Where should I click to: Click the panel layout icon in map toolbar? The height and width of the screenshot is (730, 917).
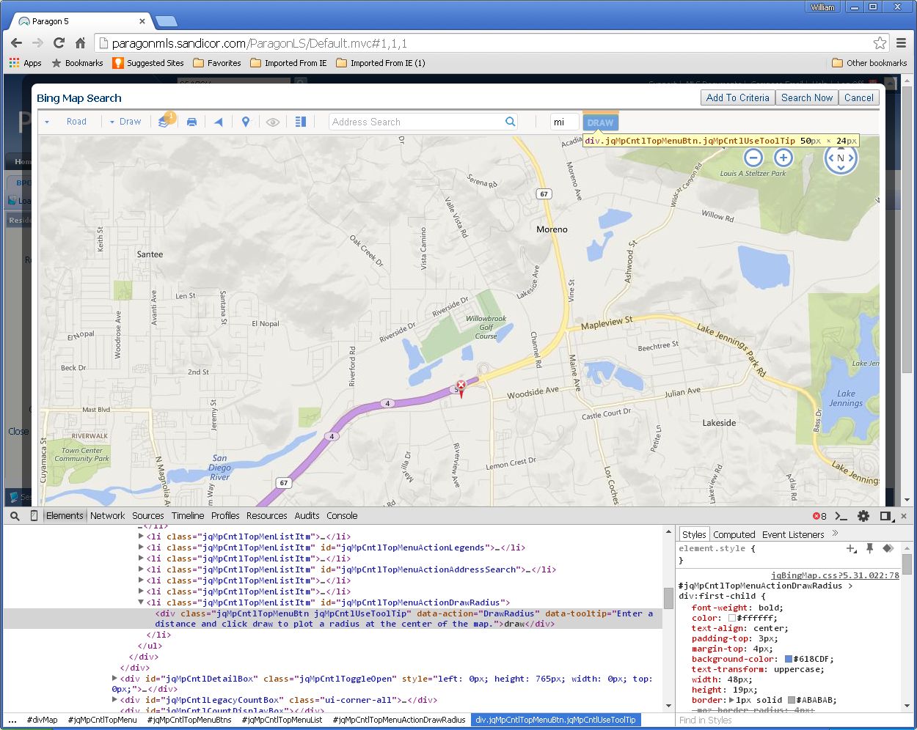click(300, 122)
